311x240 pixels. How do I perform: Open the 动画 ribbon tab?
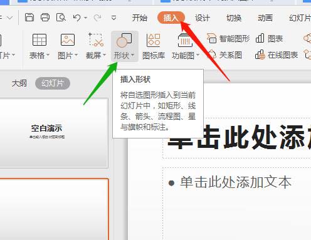(x=265, y=18)
